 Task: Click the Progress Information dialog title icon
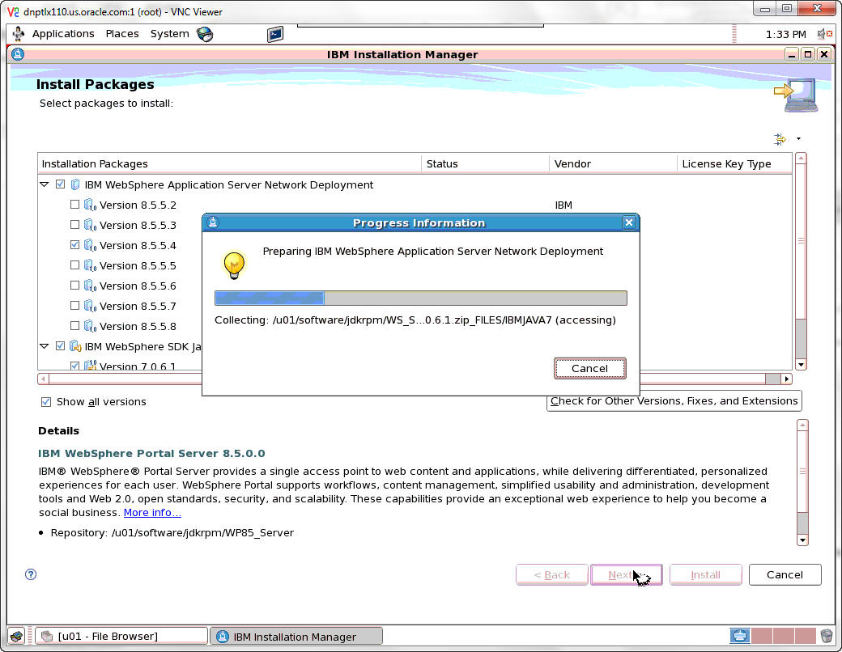pos(213,222)
